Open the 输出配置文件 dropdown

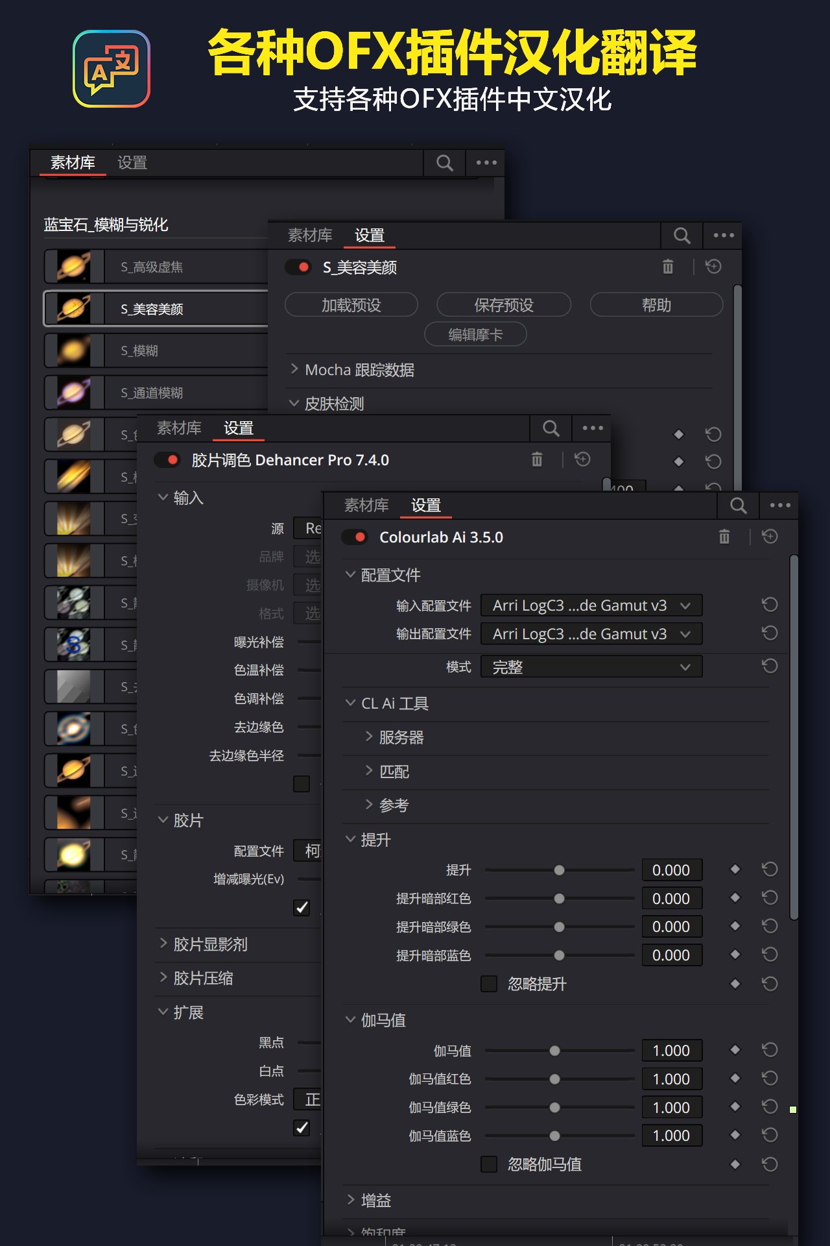591,634
